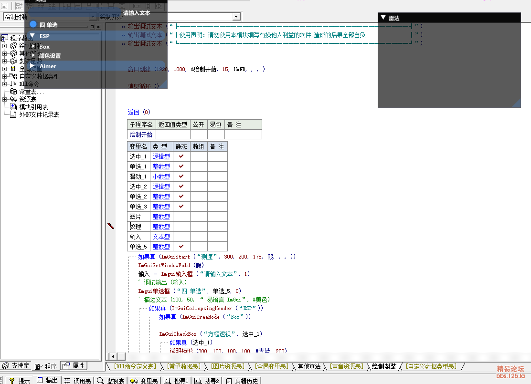Click the 搜寻2 search results icon
Image resolution: width=531 pixels, height=384 pixels.
tap(198, 381)
